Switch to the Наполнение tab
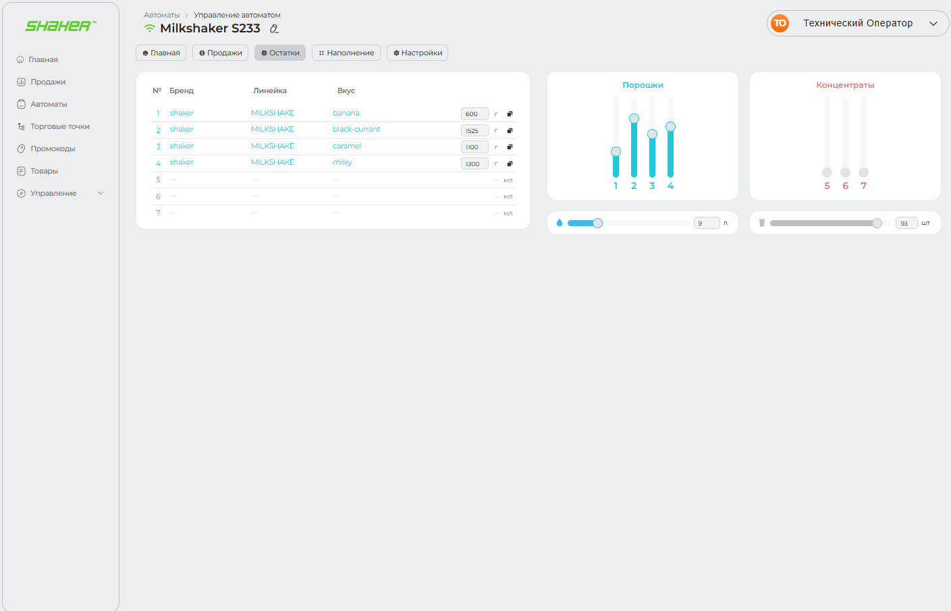The image size is (951, 611). tap(346, 53)
